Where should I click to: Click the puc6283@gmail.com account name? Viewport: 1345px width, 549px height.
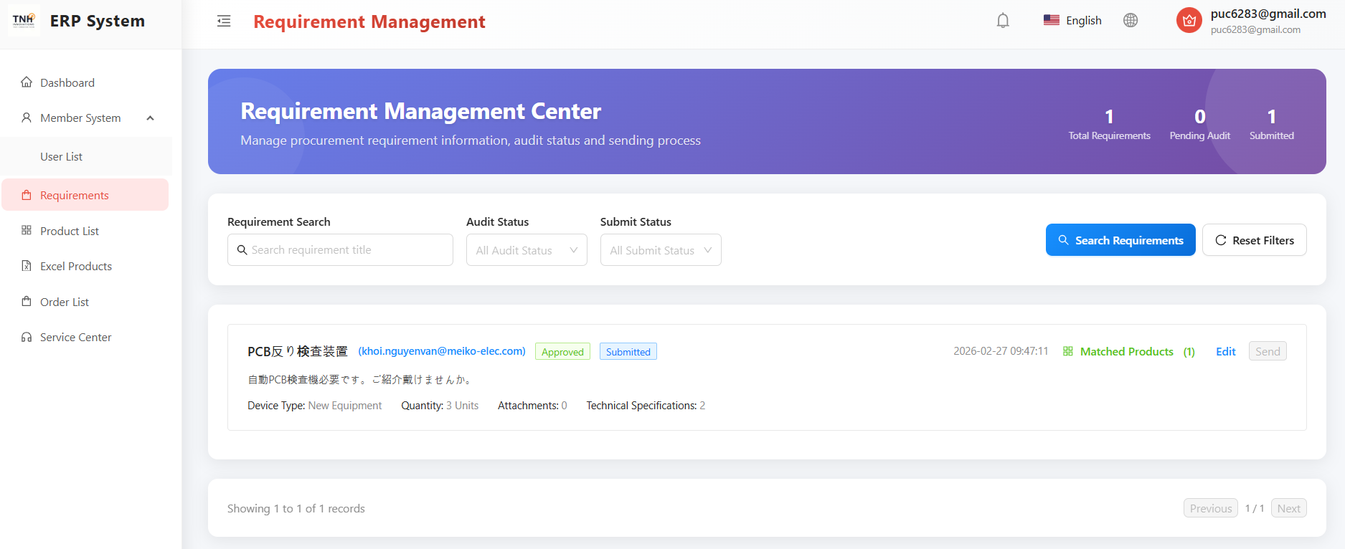pos(1268,14)
